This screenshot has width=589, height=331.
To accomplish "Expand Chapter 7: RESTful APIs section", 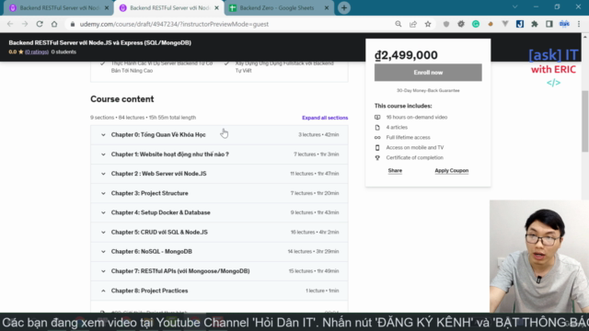I will 219,271.
